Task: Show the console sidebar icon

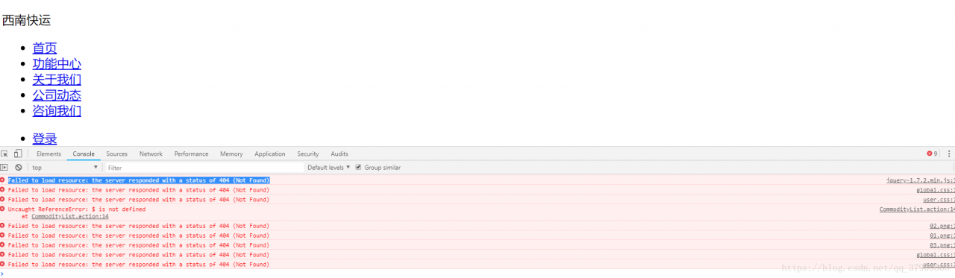Action: [x=4, y=168]
